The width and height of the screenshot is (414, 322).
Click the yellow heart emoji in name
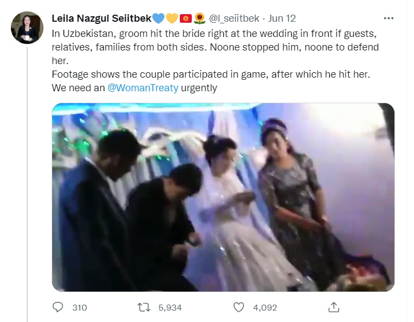pyautogui.click(x=172, y=18)
